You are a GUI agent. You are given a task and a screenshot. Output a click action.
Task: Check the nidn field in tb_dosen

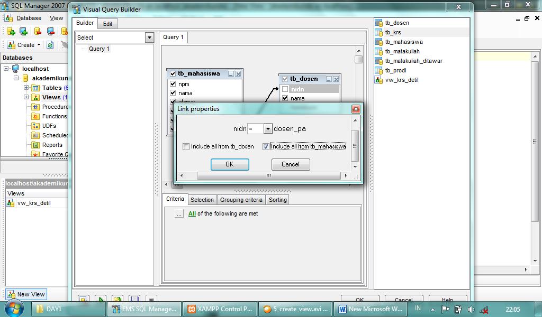click(x=285, y=89)
